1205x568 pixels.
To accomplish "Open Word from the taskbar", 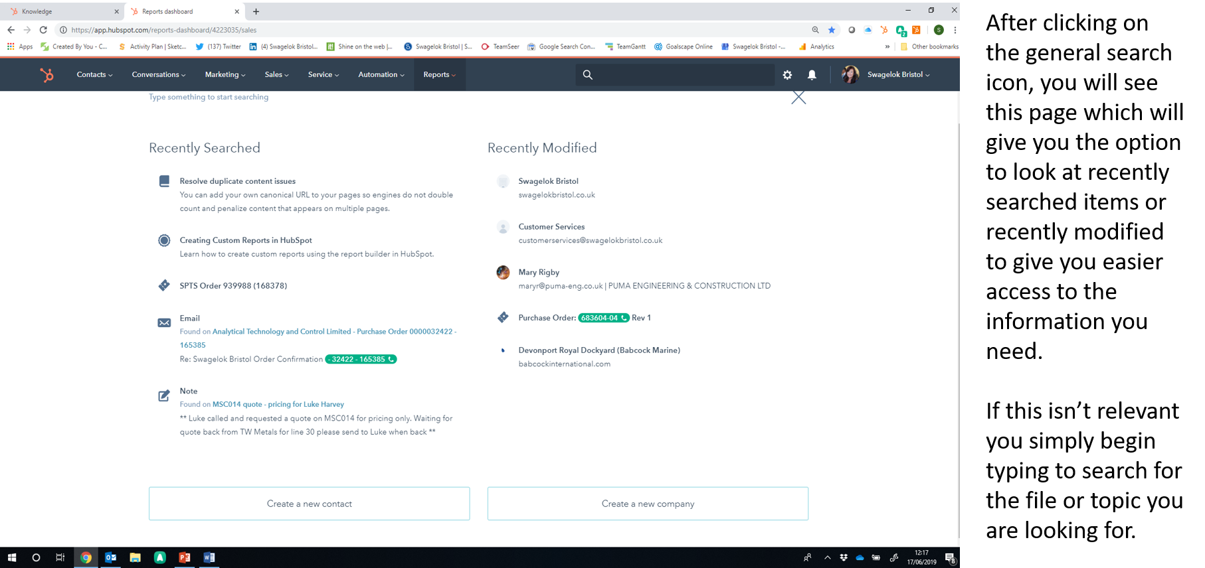I will click(x=209, y=557).
